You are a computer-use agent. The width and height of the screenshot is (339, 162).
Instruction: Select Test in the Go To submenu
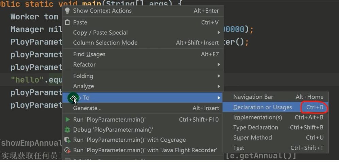238,148
